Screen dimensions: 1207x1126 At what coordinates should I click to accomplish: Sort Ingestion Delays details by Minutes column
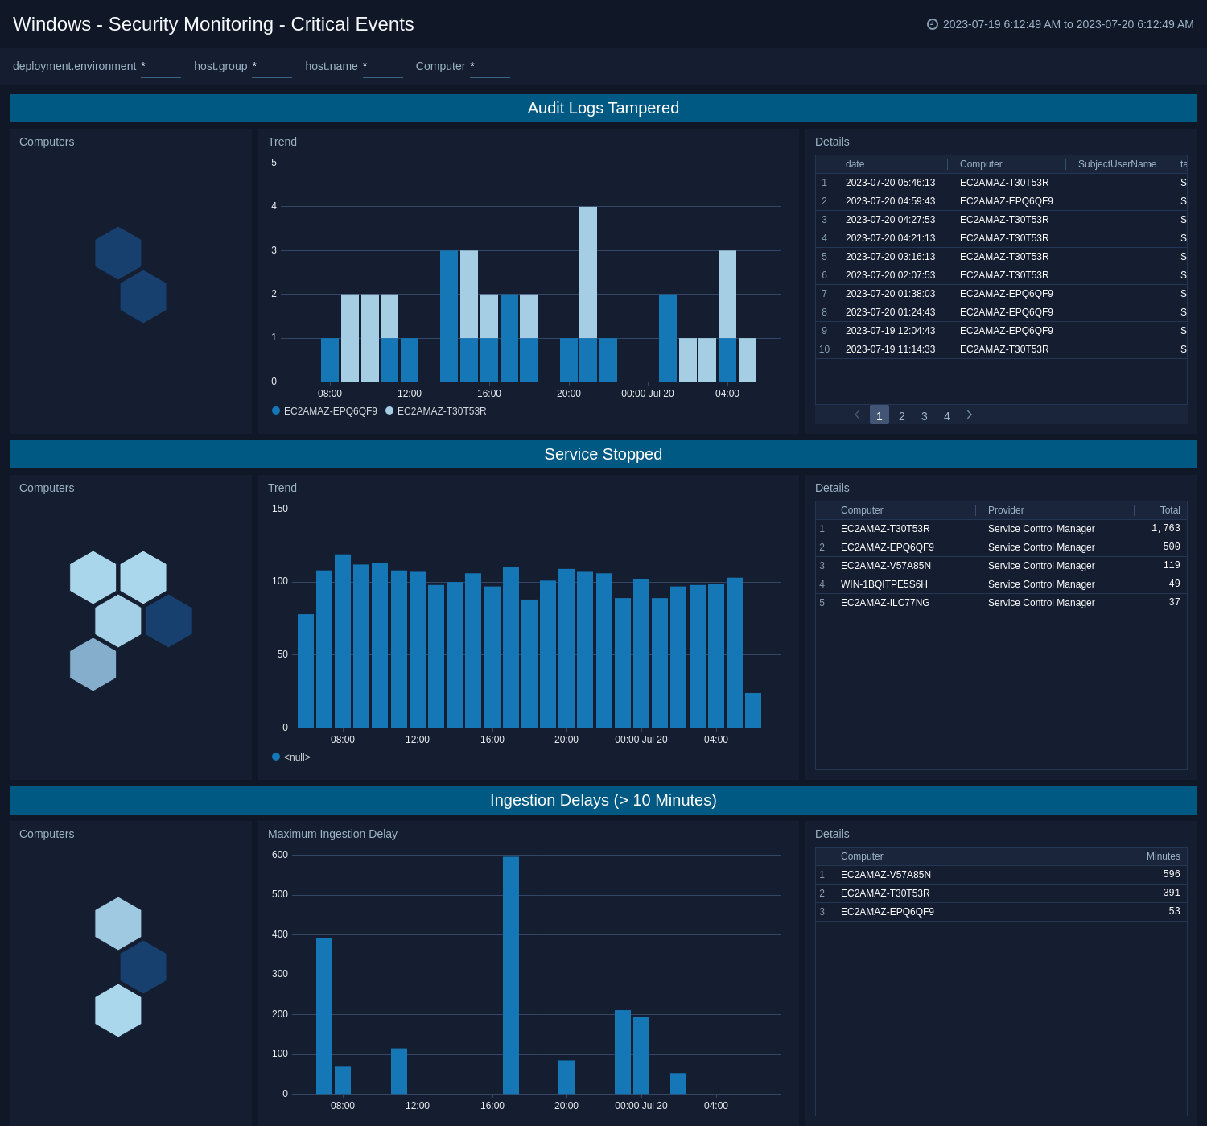[1164, 856]
